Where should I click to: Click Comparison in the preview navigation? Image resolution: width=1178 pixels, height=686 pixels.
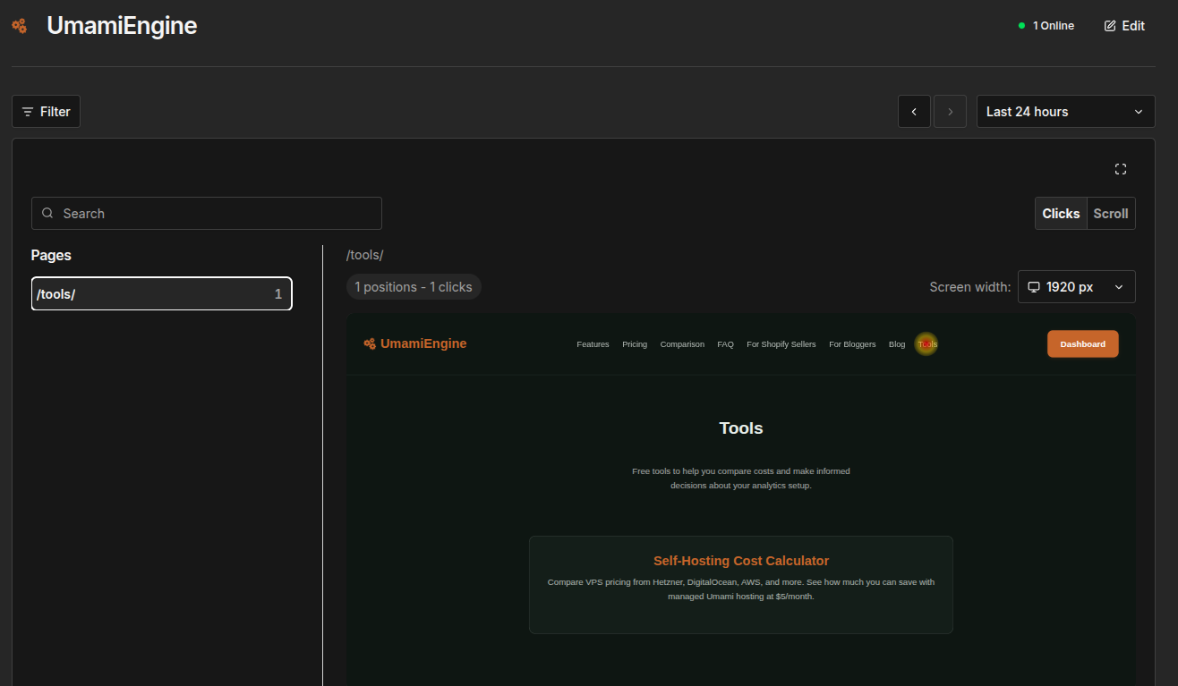coord(682,344)
